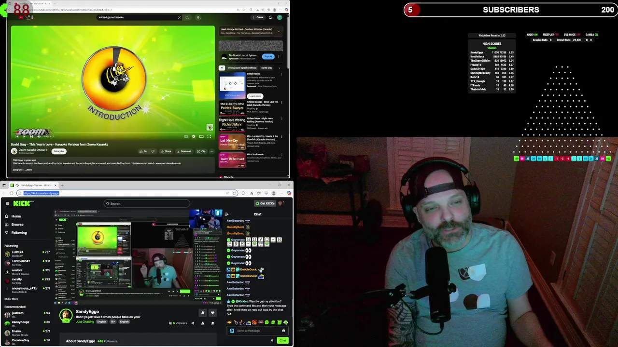Click Learn more on Switch today ad
618x347 pixels.
[x=255, y=96]
